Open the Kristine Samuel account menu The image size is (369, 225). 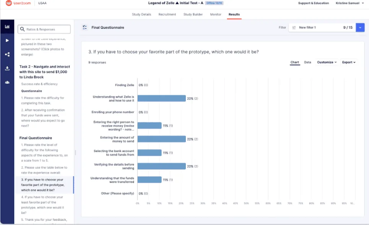(350, 3)
